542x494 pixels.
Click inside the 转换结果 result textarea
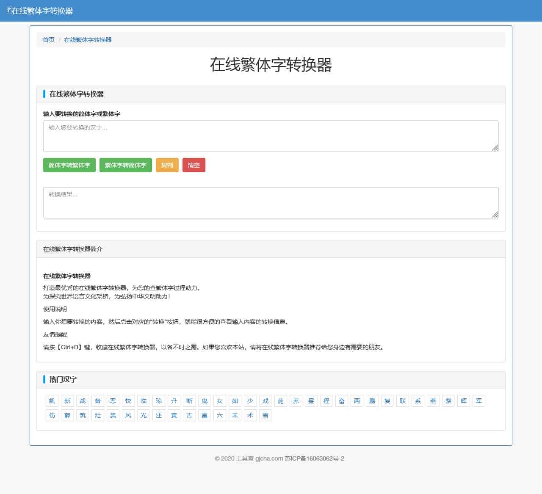tap(271, 202)
